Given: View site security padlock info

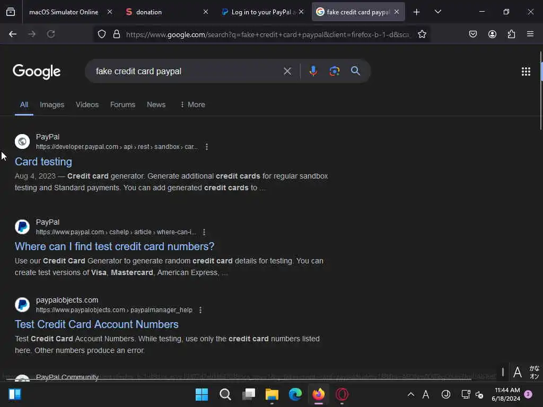Looking at the screenshot, I should (x=117, y=34).
